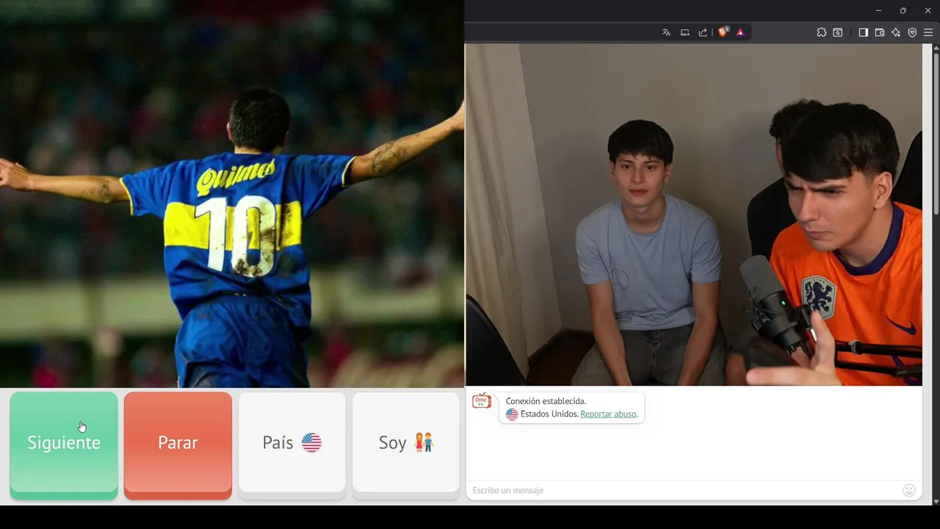Open Leo AI sparkle icon
This screenshot has height=529, width=940.
point(896,32)
